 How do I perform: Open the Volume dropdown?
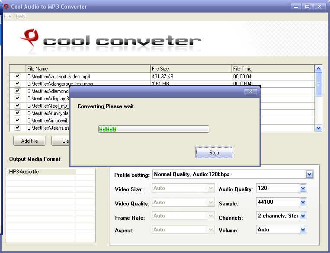(x=303, y=230)
